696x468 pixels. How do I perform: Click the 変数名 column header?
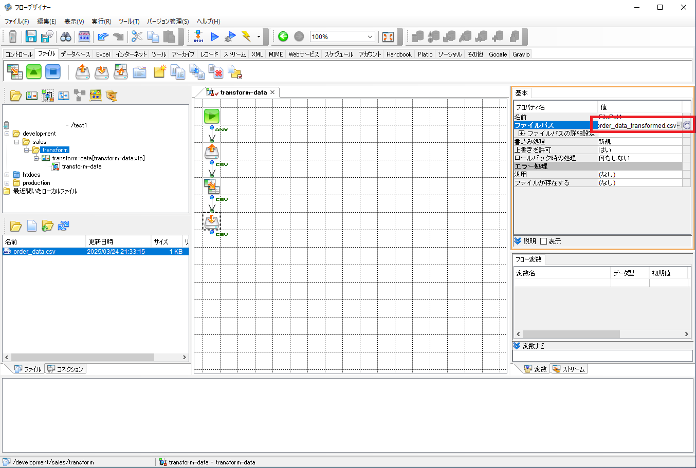tap(562, 273)
